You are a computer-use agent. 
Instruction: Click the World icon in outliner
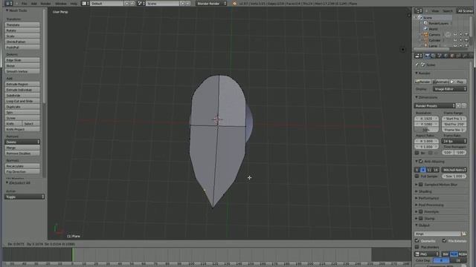pyautogui.click(x=425, y=29)
